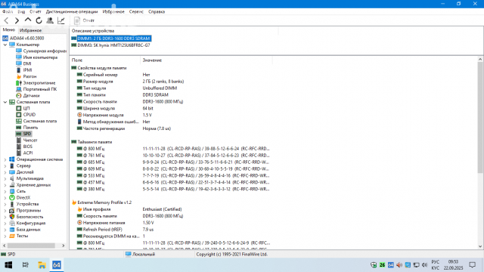Open File Explorer from the taskbar

point(42,265)
